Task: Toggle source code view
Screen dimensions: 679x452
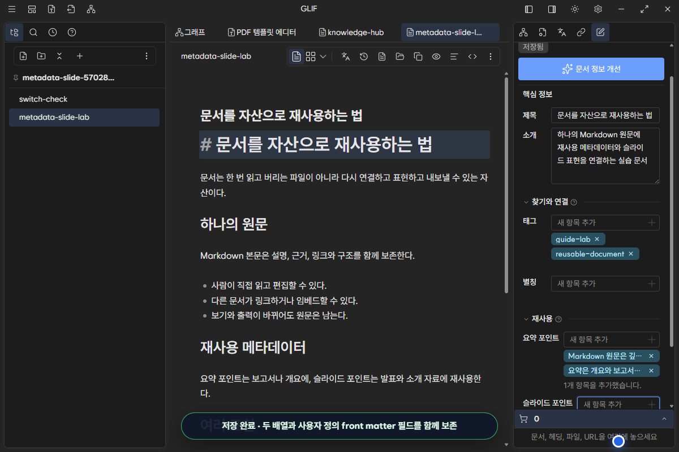Action: click(x=472, y=56)
